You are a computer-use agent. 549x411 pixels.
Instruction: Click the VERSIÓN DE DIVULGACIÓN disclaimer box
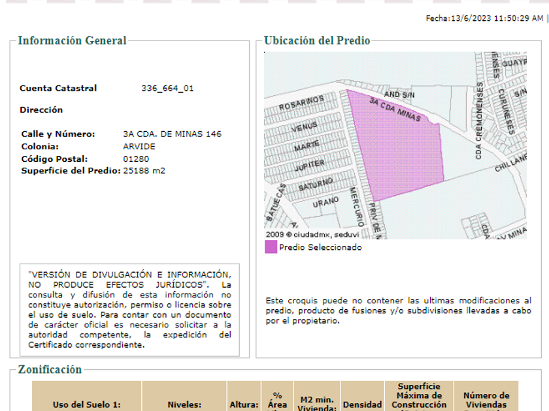(x=129, y=310)
